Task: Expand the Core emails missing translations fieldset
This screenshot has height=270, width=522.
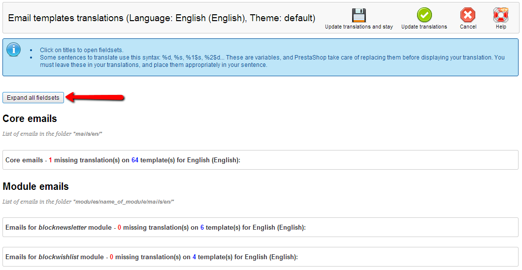Action: (123, 160)
